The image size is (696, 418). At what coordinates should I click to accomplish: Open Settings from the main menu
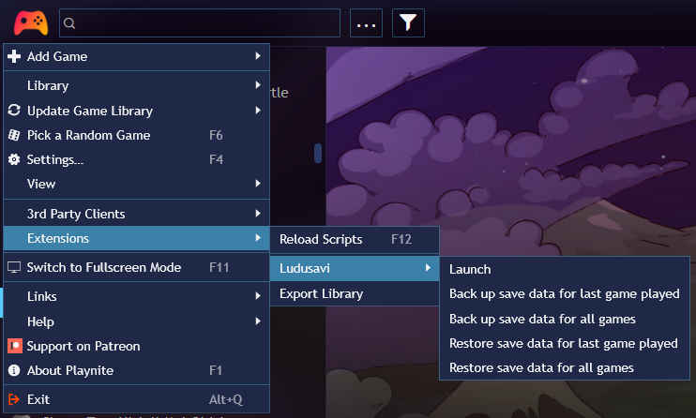tap(136, 159)
